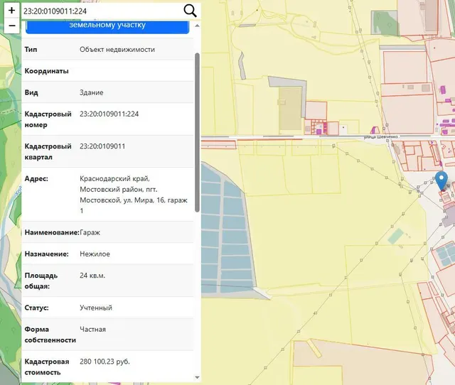
Task: Click the 'Кадастровый номер' label
Action: tap(48, 119)
